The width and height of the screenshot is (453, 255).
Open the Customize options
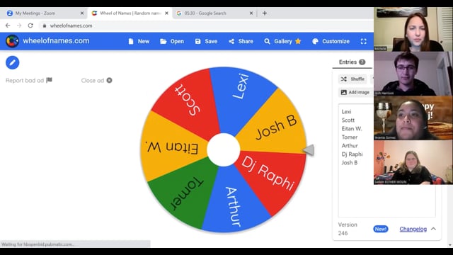pyautogui.click(x=331, y=41)
